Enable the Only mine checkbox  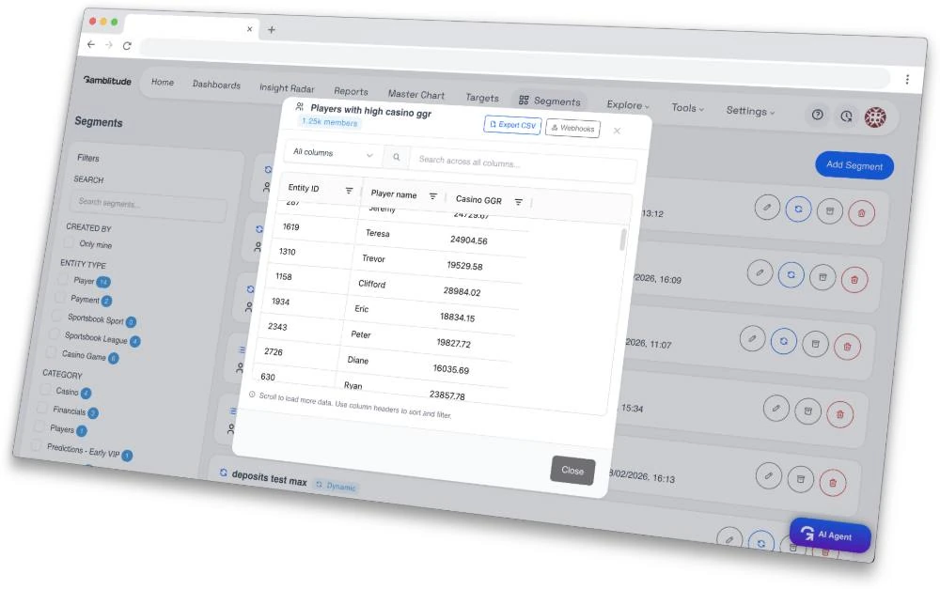69,242
